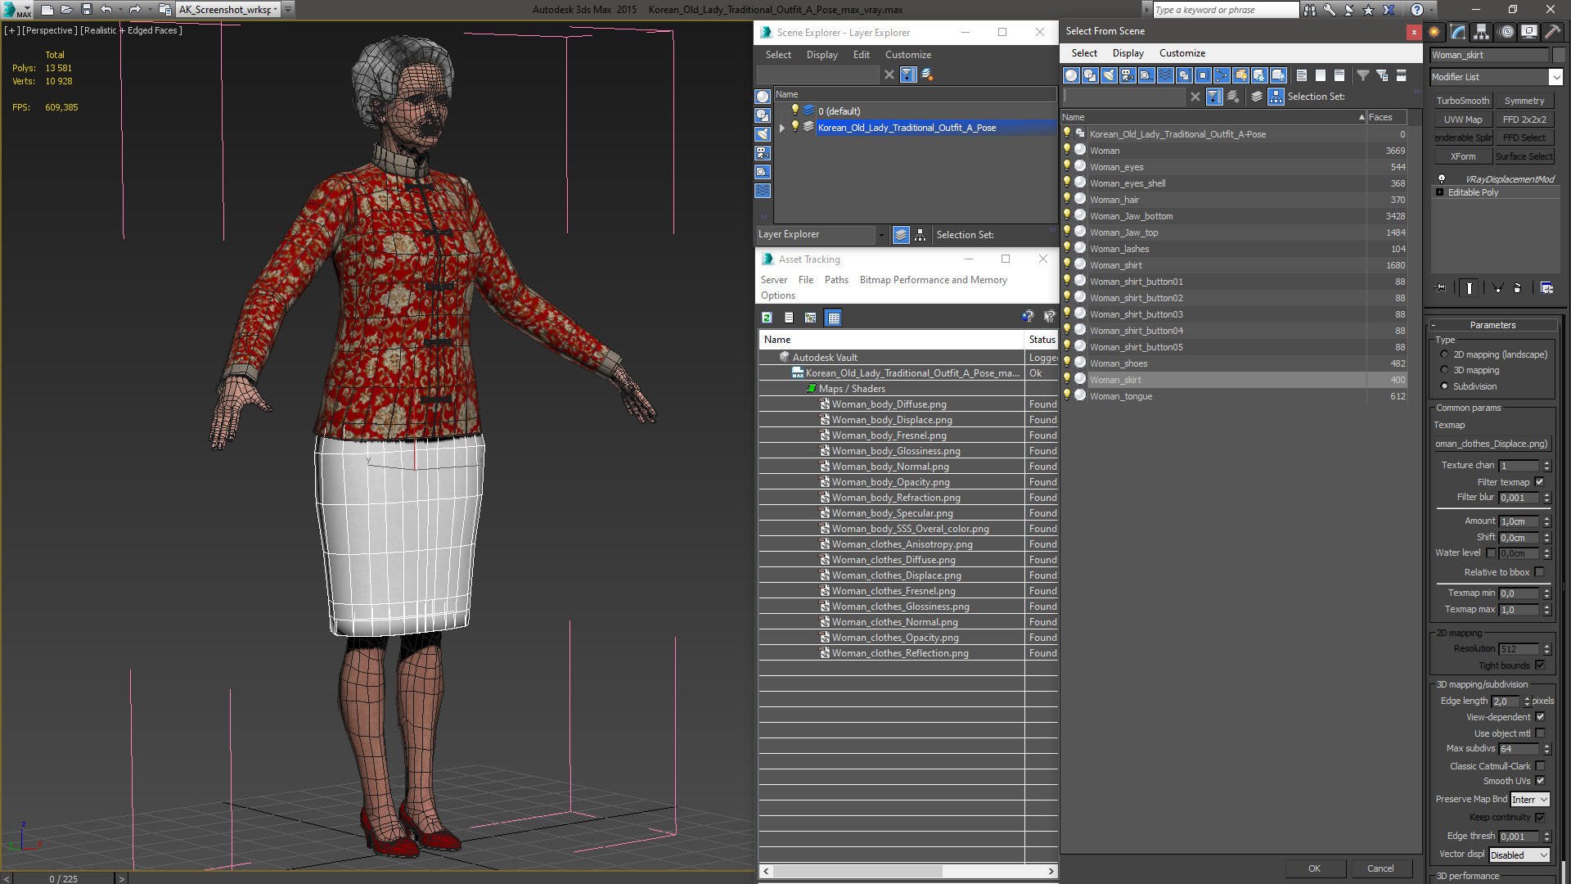This screenshot has height=884, width=1571.
Task: Save the scene with floppy disk icon
Action: pos(86,10)
